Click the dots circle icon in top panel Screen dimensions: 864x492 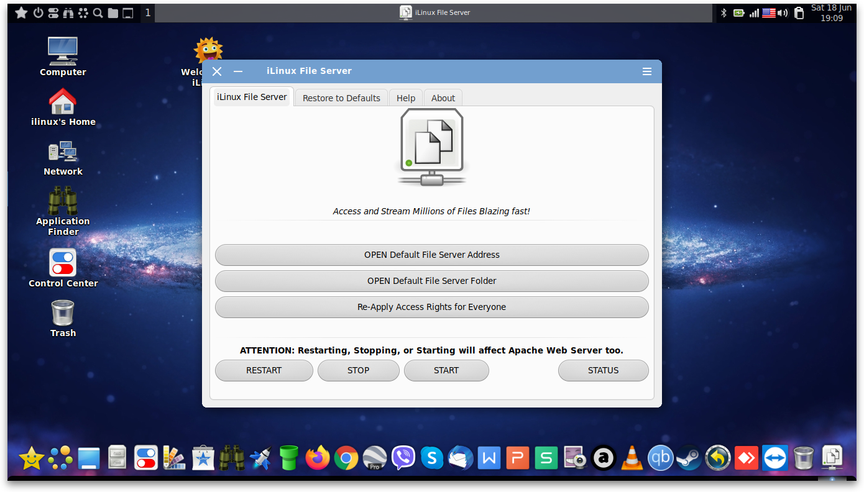coord(83,12)
